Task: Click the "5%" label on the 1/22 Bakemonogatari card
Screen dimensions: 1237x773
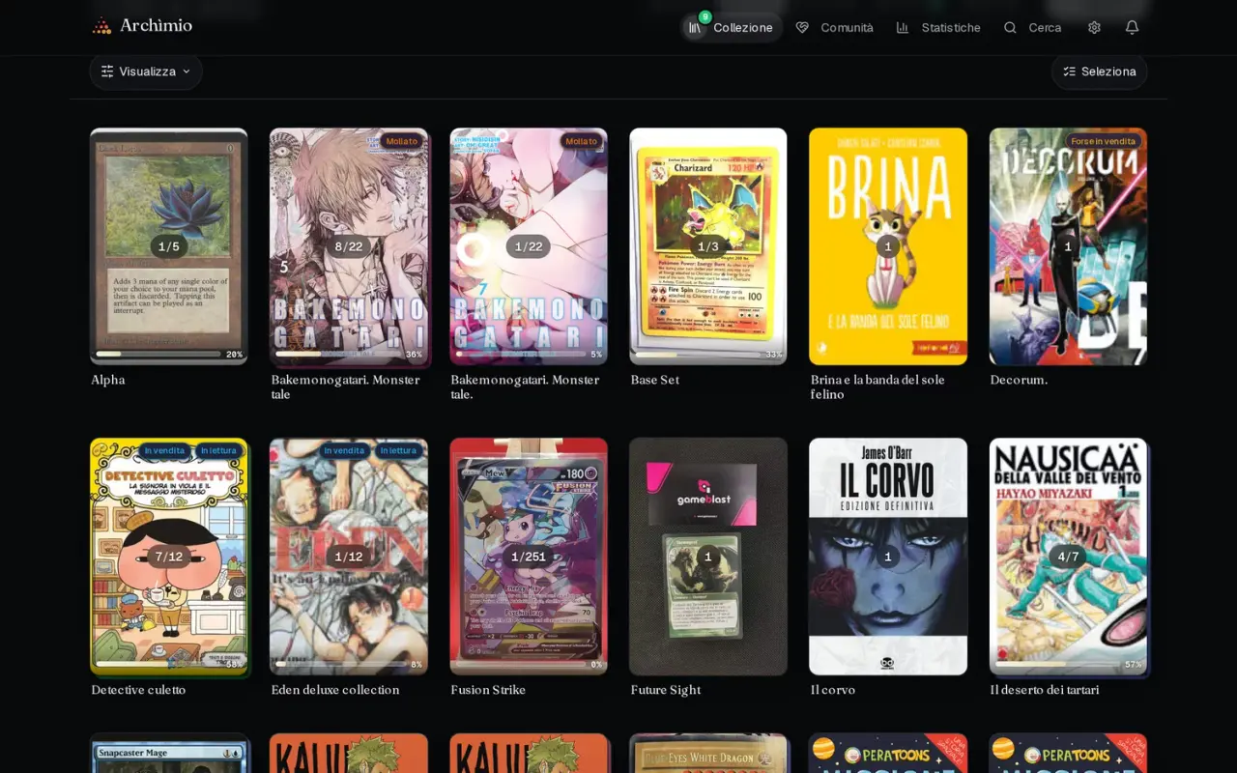Action: pyautogui.click(x=596, y=355)
